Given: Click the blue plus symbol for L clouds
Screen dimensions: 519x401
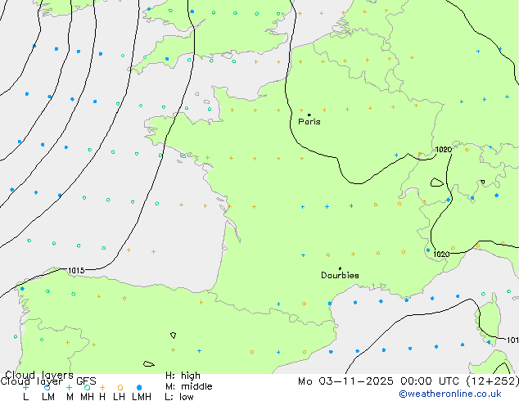Looking at the screenshot, I should click(x=25, y=387).
